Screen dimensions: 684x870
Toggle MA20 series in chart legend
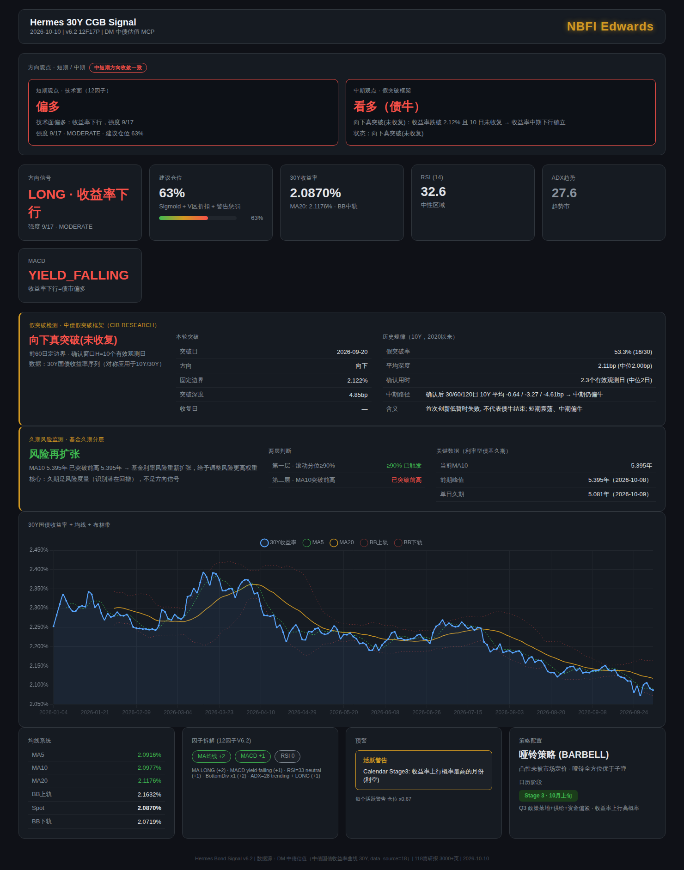click(x=342, y=542)
